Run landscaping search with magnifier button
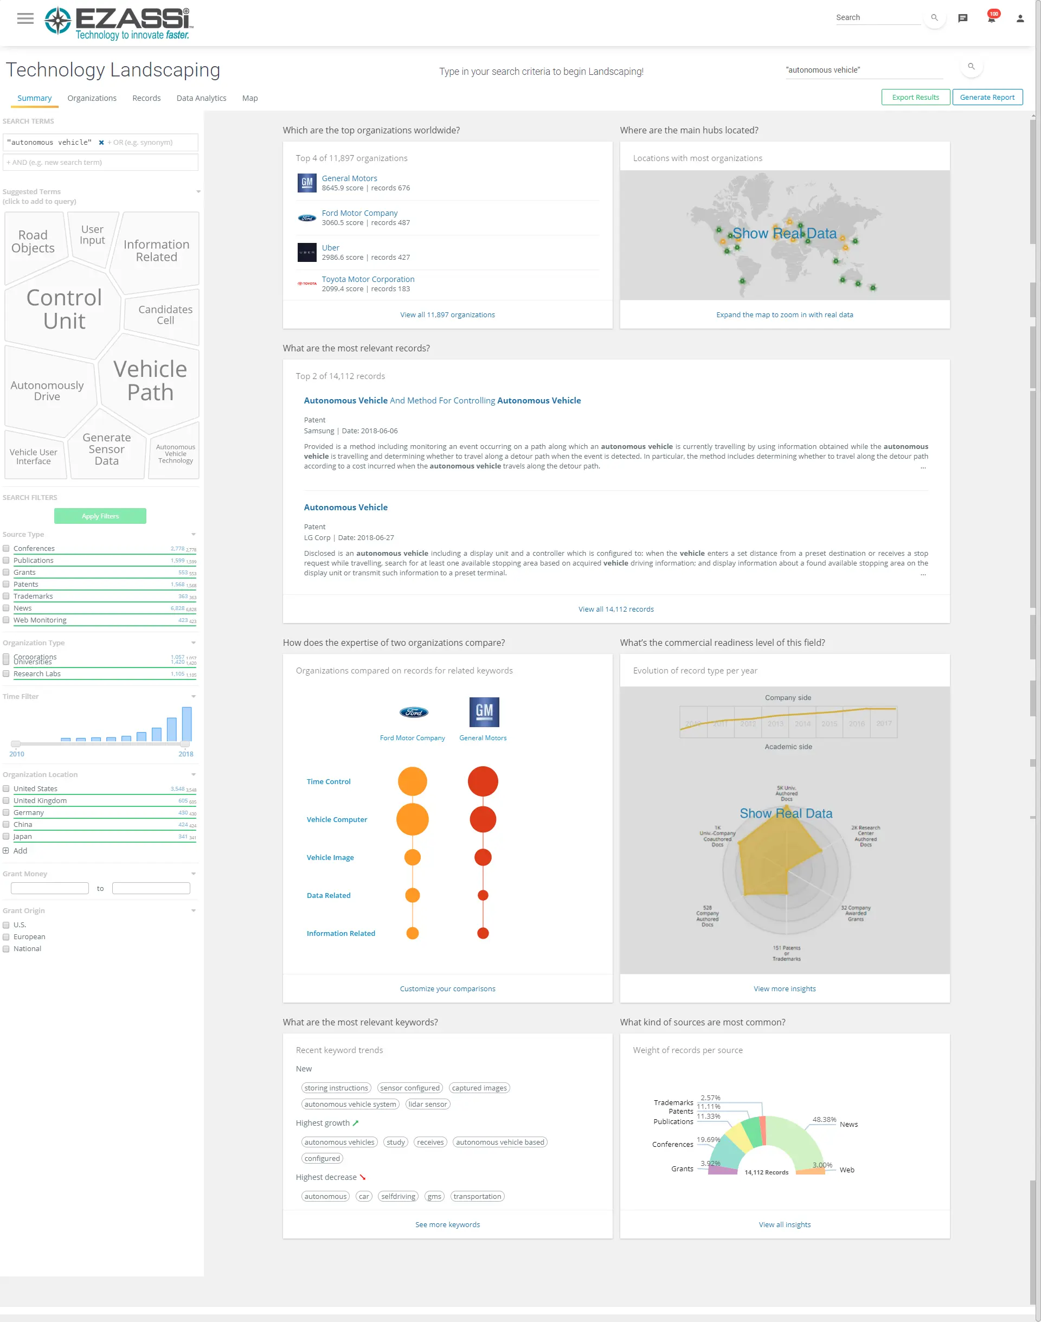 coord(971,67)
